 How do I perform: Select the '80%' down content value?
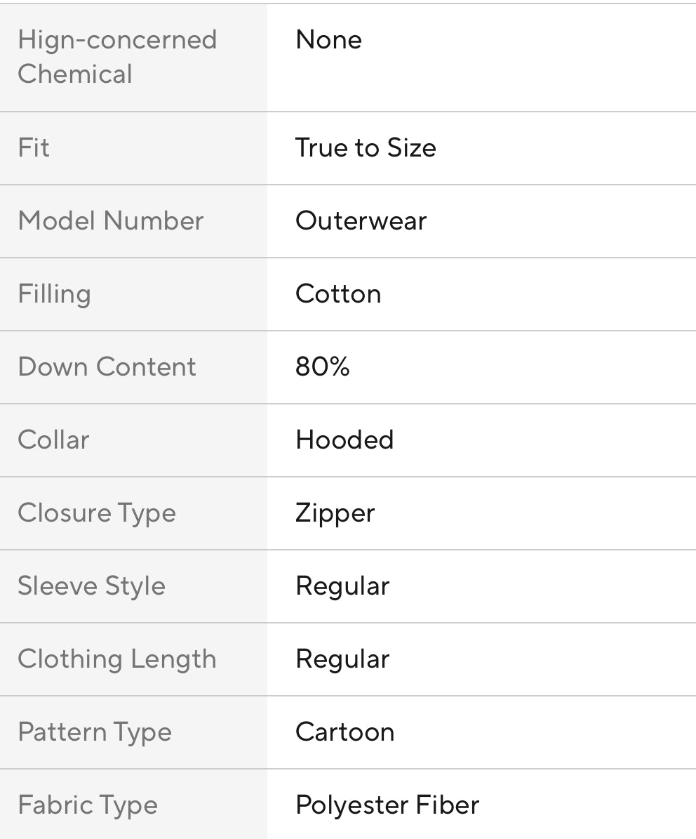323,367
